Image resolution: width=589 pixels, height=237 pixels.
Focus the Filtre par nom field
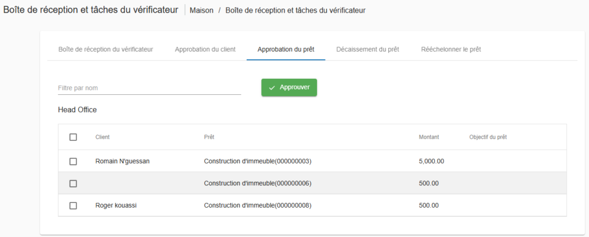(x=149, y=89)
